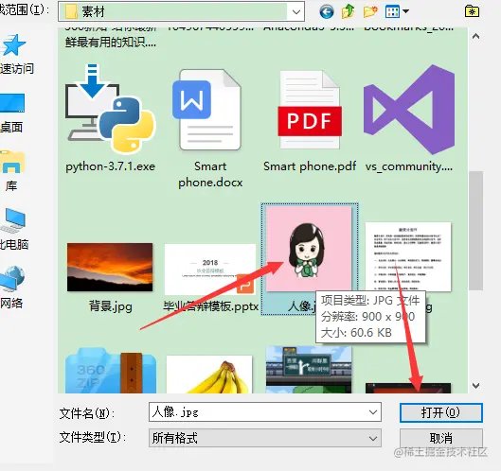
Task: Open the view menu icon
Action: click(397, 11)
